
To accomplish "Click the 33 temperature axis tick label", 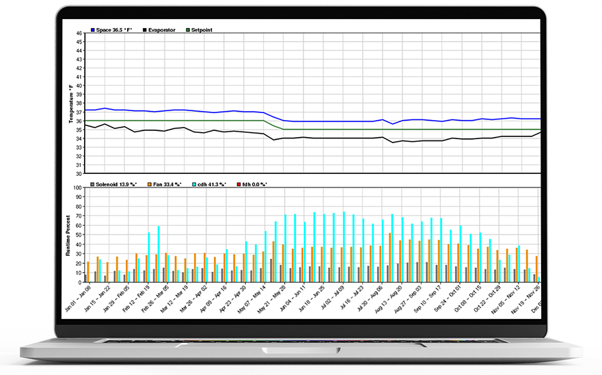I will 79,147.
